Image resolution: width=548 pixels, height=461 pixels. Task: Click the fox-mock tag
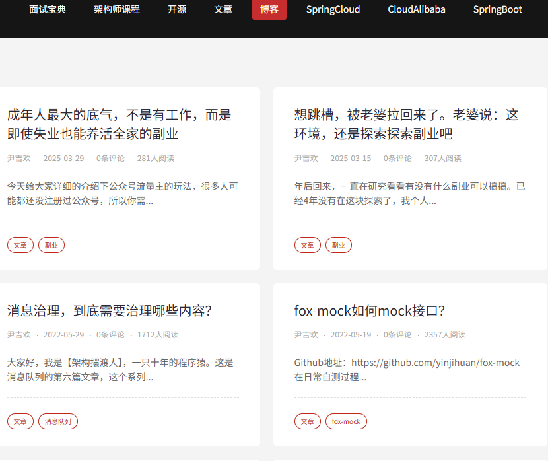(347, 421)
